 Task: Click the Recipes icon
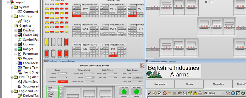pos(20,58)
